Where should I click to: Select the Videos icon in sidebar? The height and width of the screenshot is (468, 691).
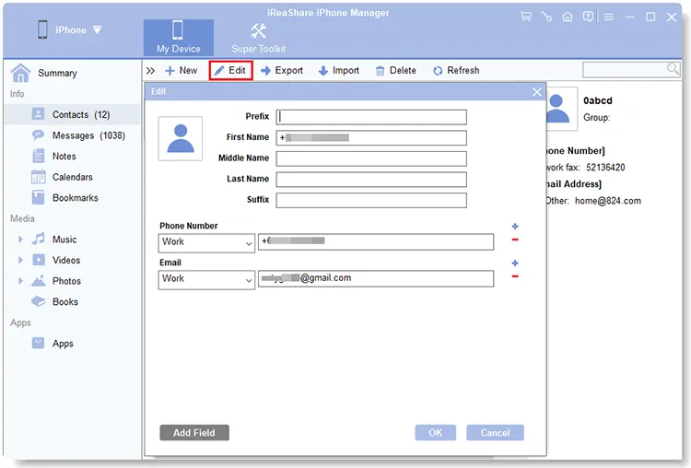39,260
